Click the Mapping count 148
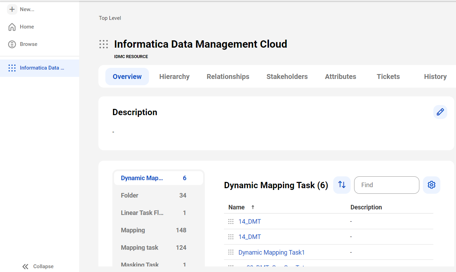Screen dimensions: 456x272 pyautogui.click(x=181, y=230)
